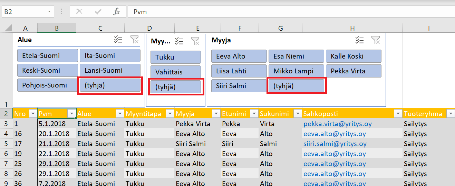Select column I header
The width and height of the screenshot is (455, 186).
tap(429, 28)
